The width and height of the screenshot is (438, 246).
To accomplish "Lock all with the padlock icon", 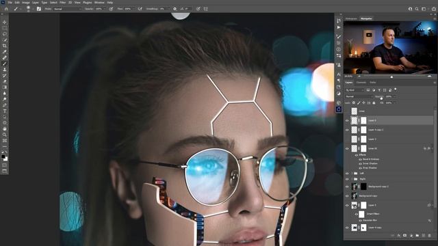I will (374, 103).
